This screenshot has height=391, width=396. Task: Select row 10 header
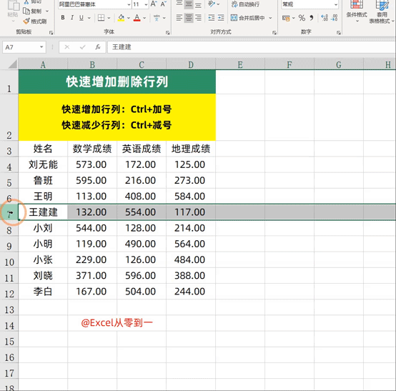click(x=9, y=260)
